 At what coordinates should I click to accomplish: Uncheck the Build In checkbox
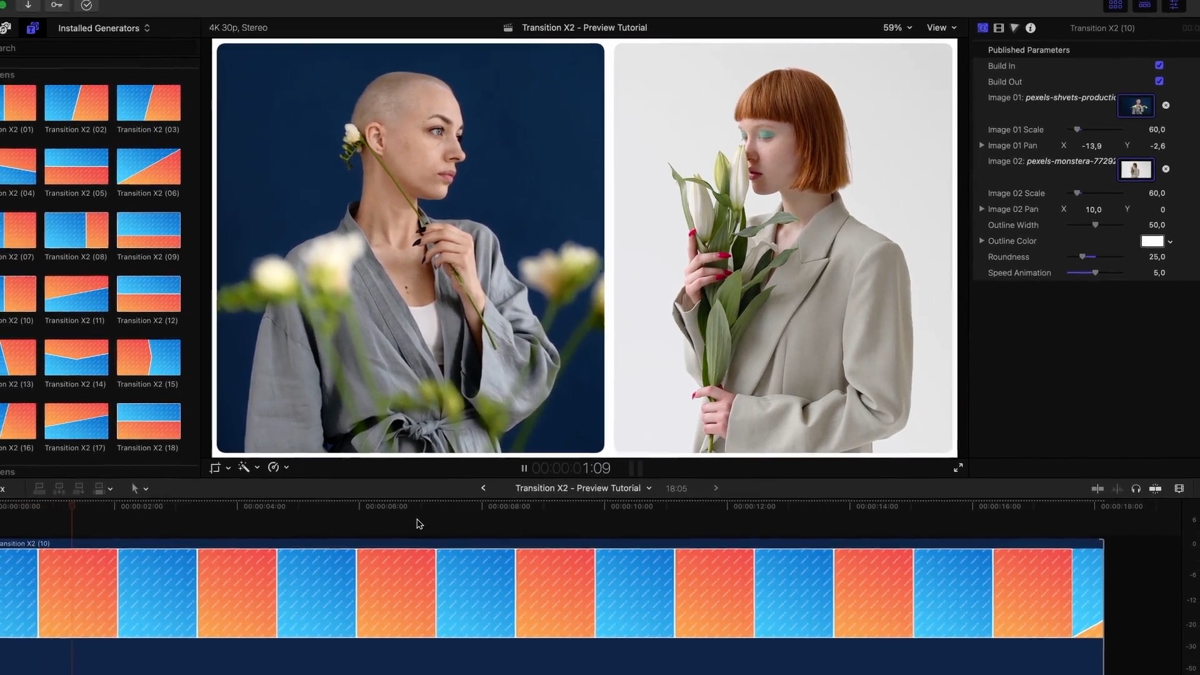click(1159, 66)
